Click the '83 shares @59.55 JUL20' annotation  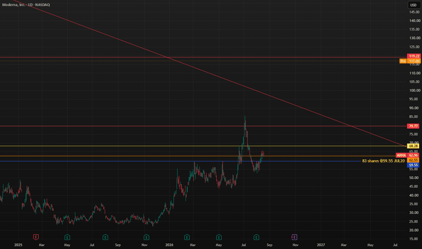tap(383, 161)
